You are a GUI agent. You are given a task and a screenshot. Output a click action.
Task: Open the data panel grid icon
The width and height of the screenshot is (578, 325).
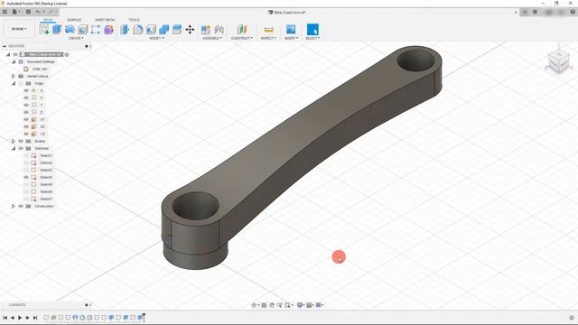tap(5, 12)
